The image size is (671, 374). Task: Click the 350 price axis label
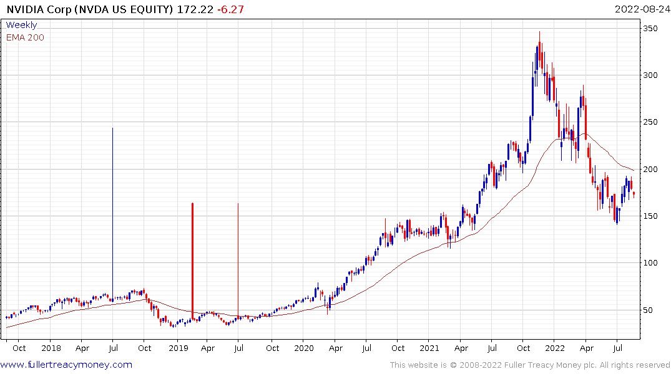tap(650, 29)
